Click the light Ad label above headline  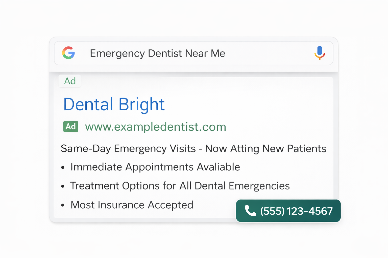[70, 81]
